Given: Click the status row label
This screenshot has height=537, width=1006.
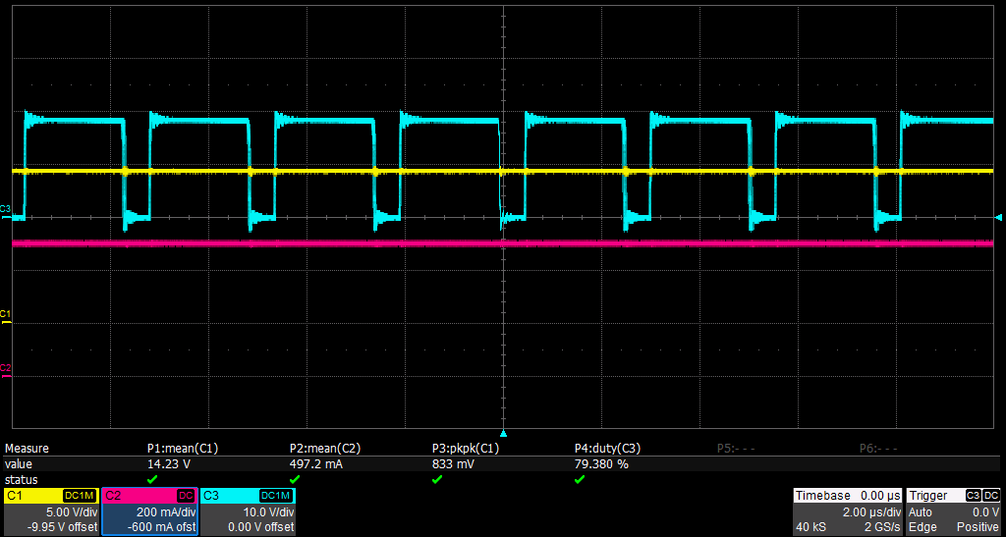Looking at the screenshot, I should (21, 480).
